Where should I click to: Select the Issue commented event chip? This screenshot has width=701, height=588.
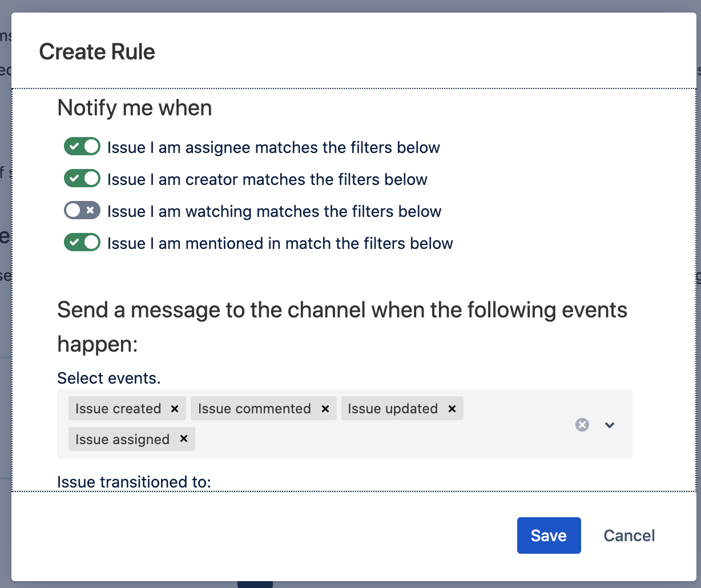click(255, 409)
